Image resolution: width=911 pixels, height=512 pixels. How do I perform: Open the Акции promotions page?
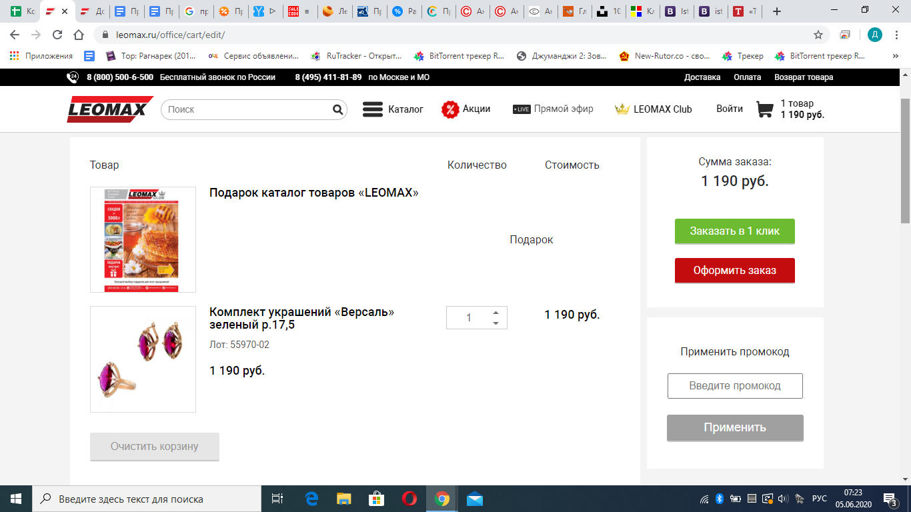pyautogui.click(x=466, y=109)
